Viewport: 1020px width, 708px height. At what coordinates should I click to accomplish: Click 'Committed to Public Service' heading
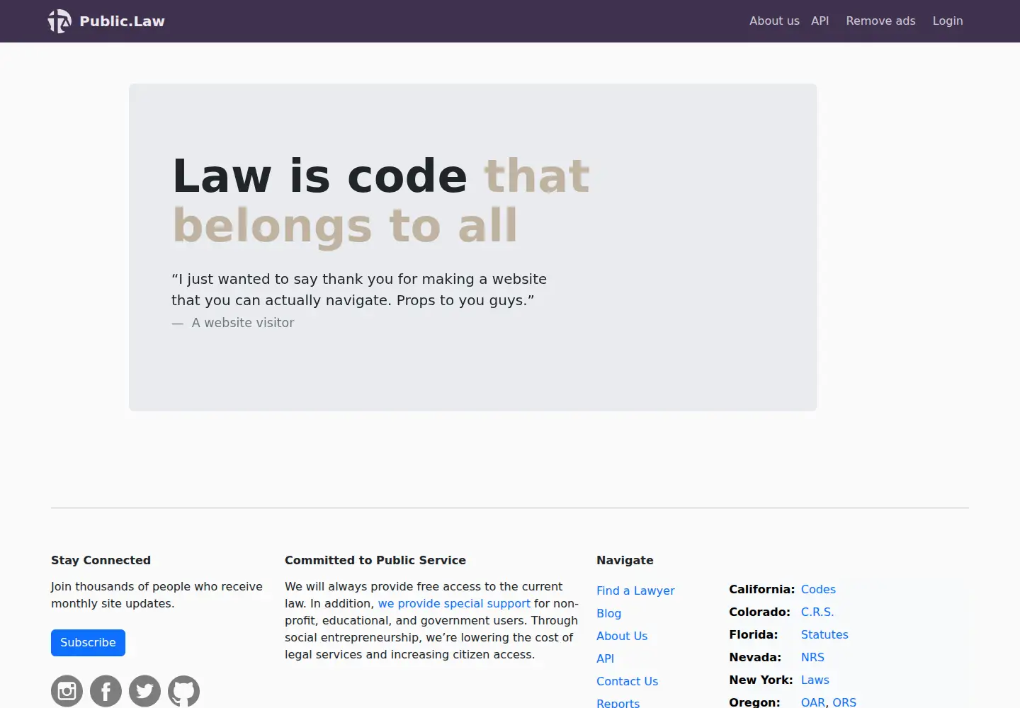click(x=375, y=560)
